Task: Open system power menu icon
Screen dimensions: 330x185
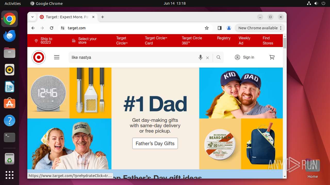Action: tap(324, 3)
